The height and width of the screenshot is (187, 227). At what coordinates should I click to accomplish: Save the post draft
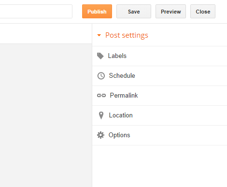click(134, 12)
